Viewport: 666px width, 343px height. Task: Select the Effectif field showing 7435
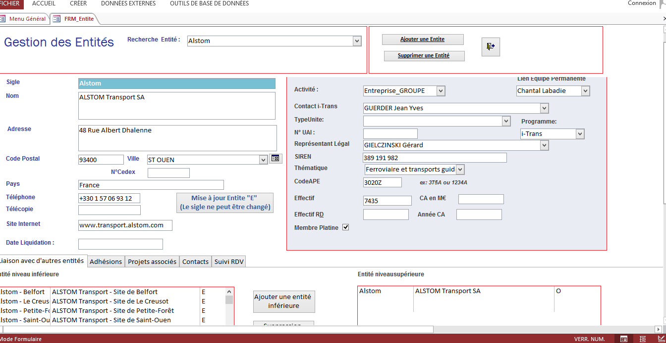[388, 201]
